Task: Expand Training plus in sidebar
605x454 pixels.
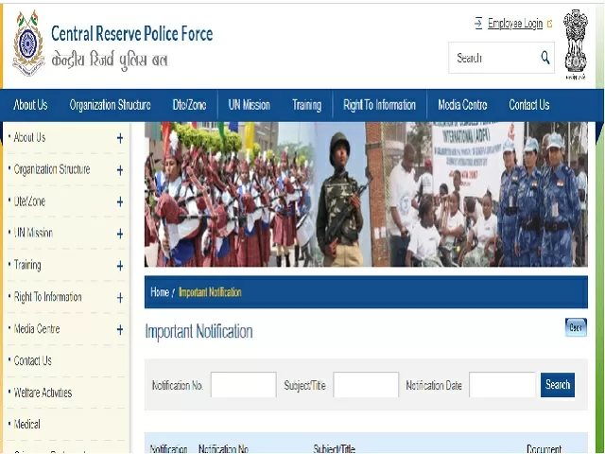Action: tap(120, 266)
